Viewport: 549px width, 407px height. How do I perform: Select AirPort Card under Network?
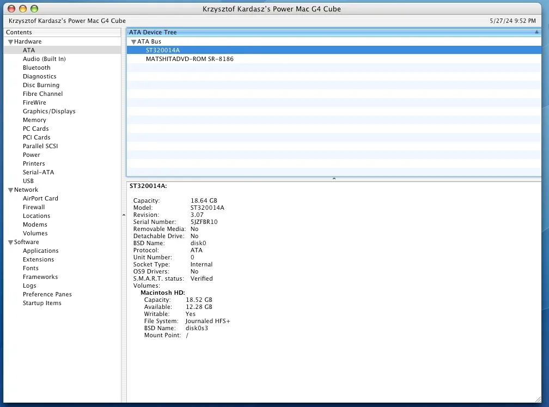coord(40,198)
